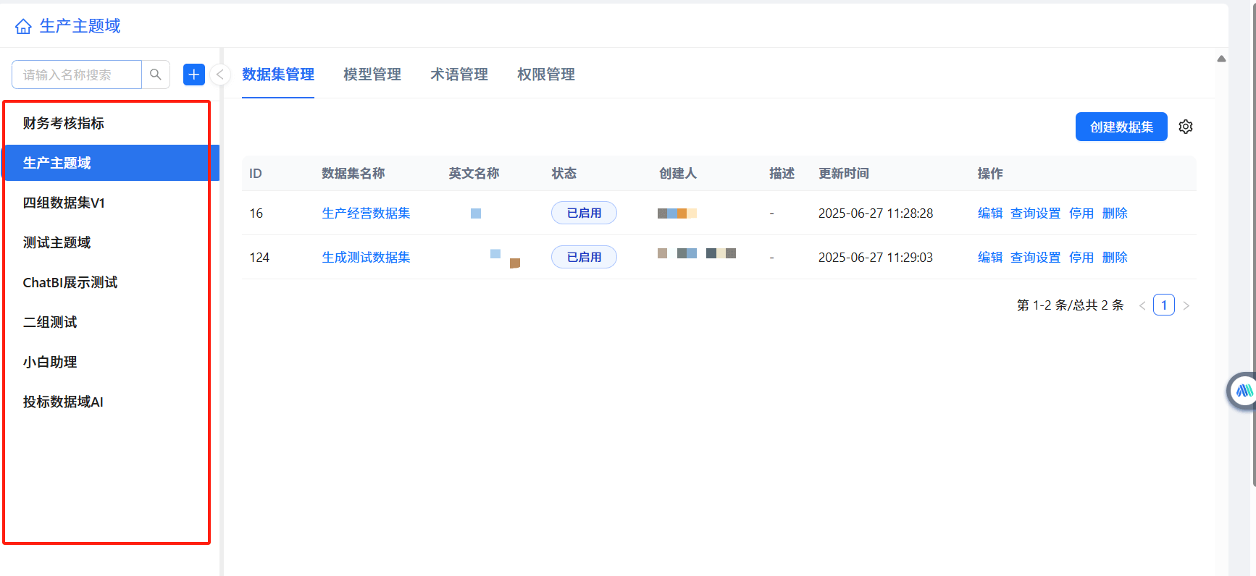The image size is (1256, 576).
Task: Select 财务考核指标 in the sidebar
Action: [64, 124]
